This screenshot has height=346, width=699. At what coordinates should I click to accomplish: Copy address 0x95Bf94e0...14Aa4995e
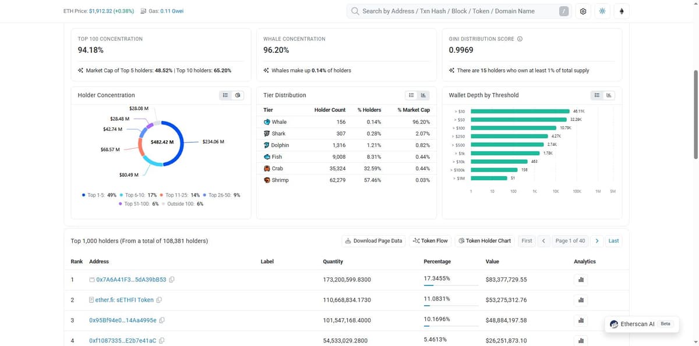click(x=162, y=320)
